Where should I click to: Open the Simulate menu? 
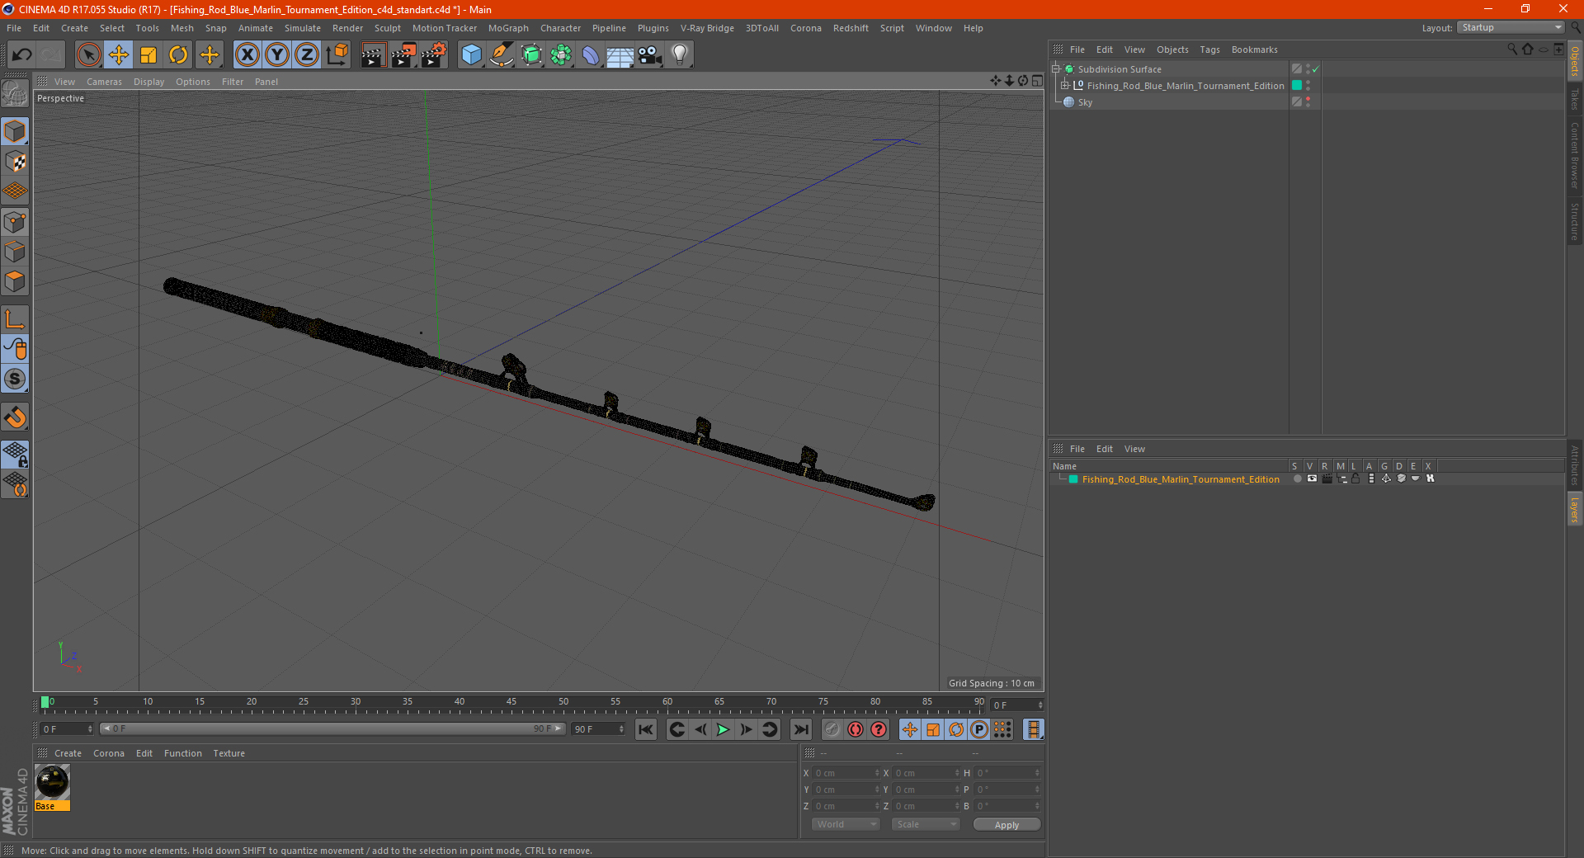[x=303, y=28]
